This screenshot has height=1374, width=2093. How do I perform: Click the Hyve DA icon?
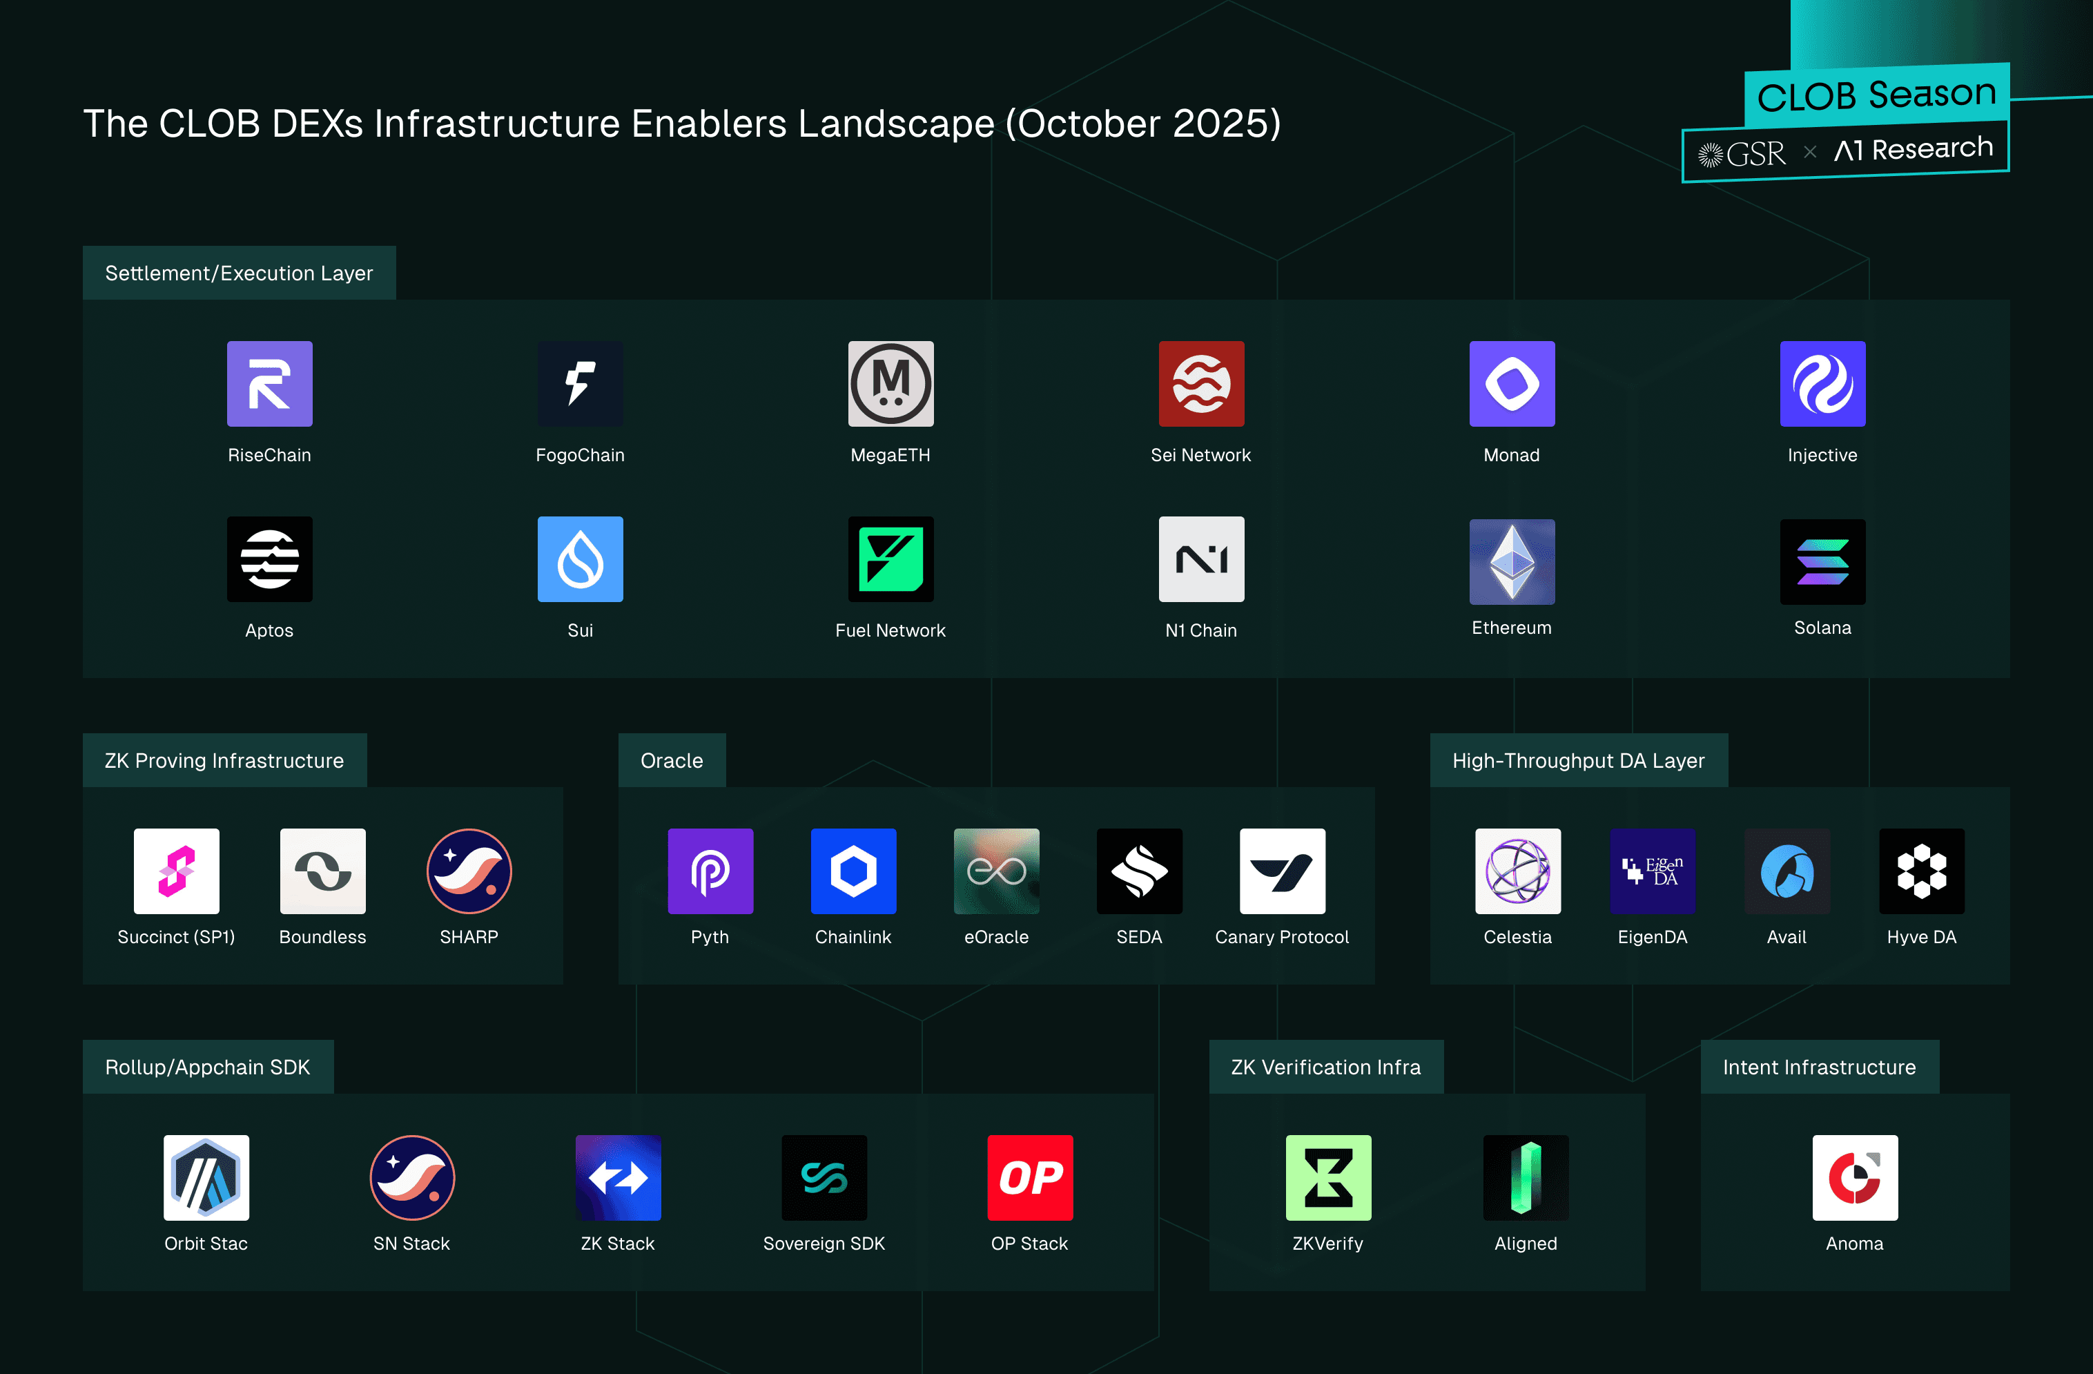point(1922,871)
